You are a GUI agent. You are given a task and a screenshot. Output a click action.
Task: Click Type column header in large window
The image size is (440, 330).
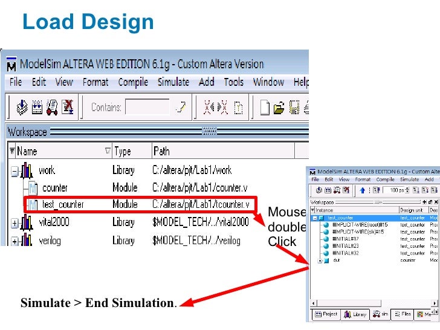[x=132, y=151]
